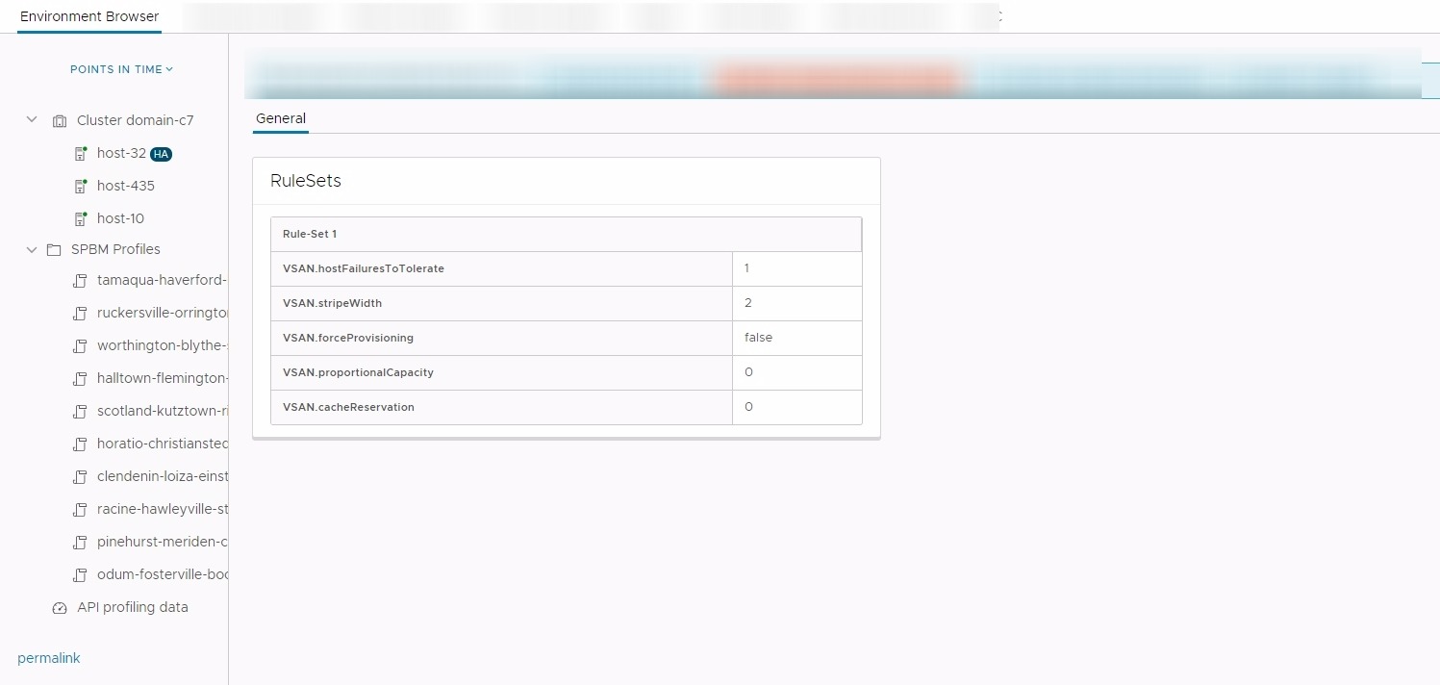The height and width of the screenshot is (685, 1440).
Task: Click the host-32 server icon
Action: pyautogui.click(x=81, y=154)
